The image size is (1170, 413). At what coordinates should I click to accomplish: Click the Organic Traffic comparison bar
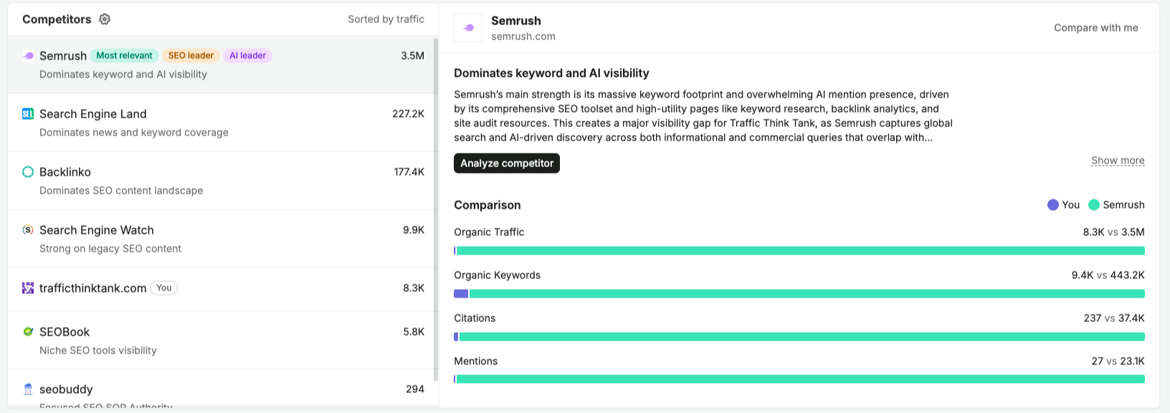[x=799, y=251]
